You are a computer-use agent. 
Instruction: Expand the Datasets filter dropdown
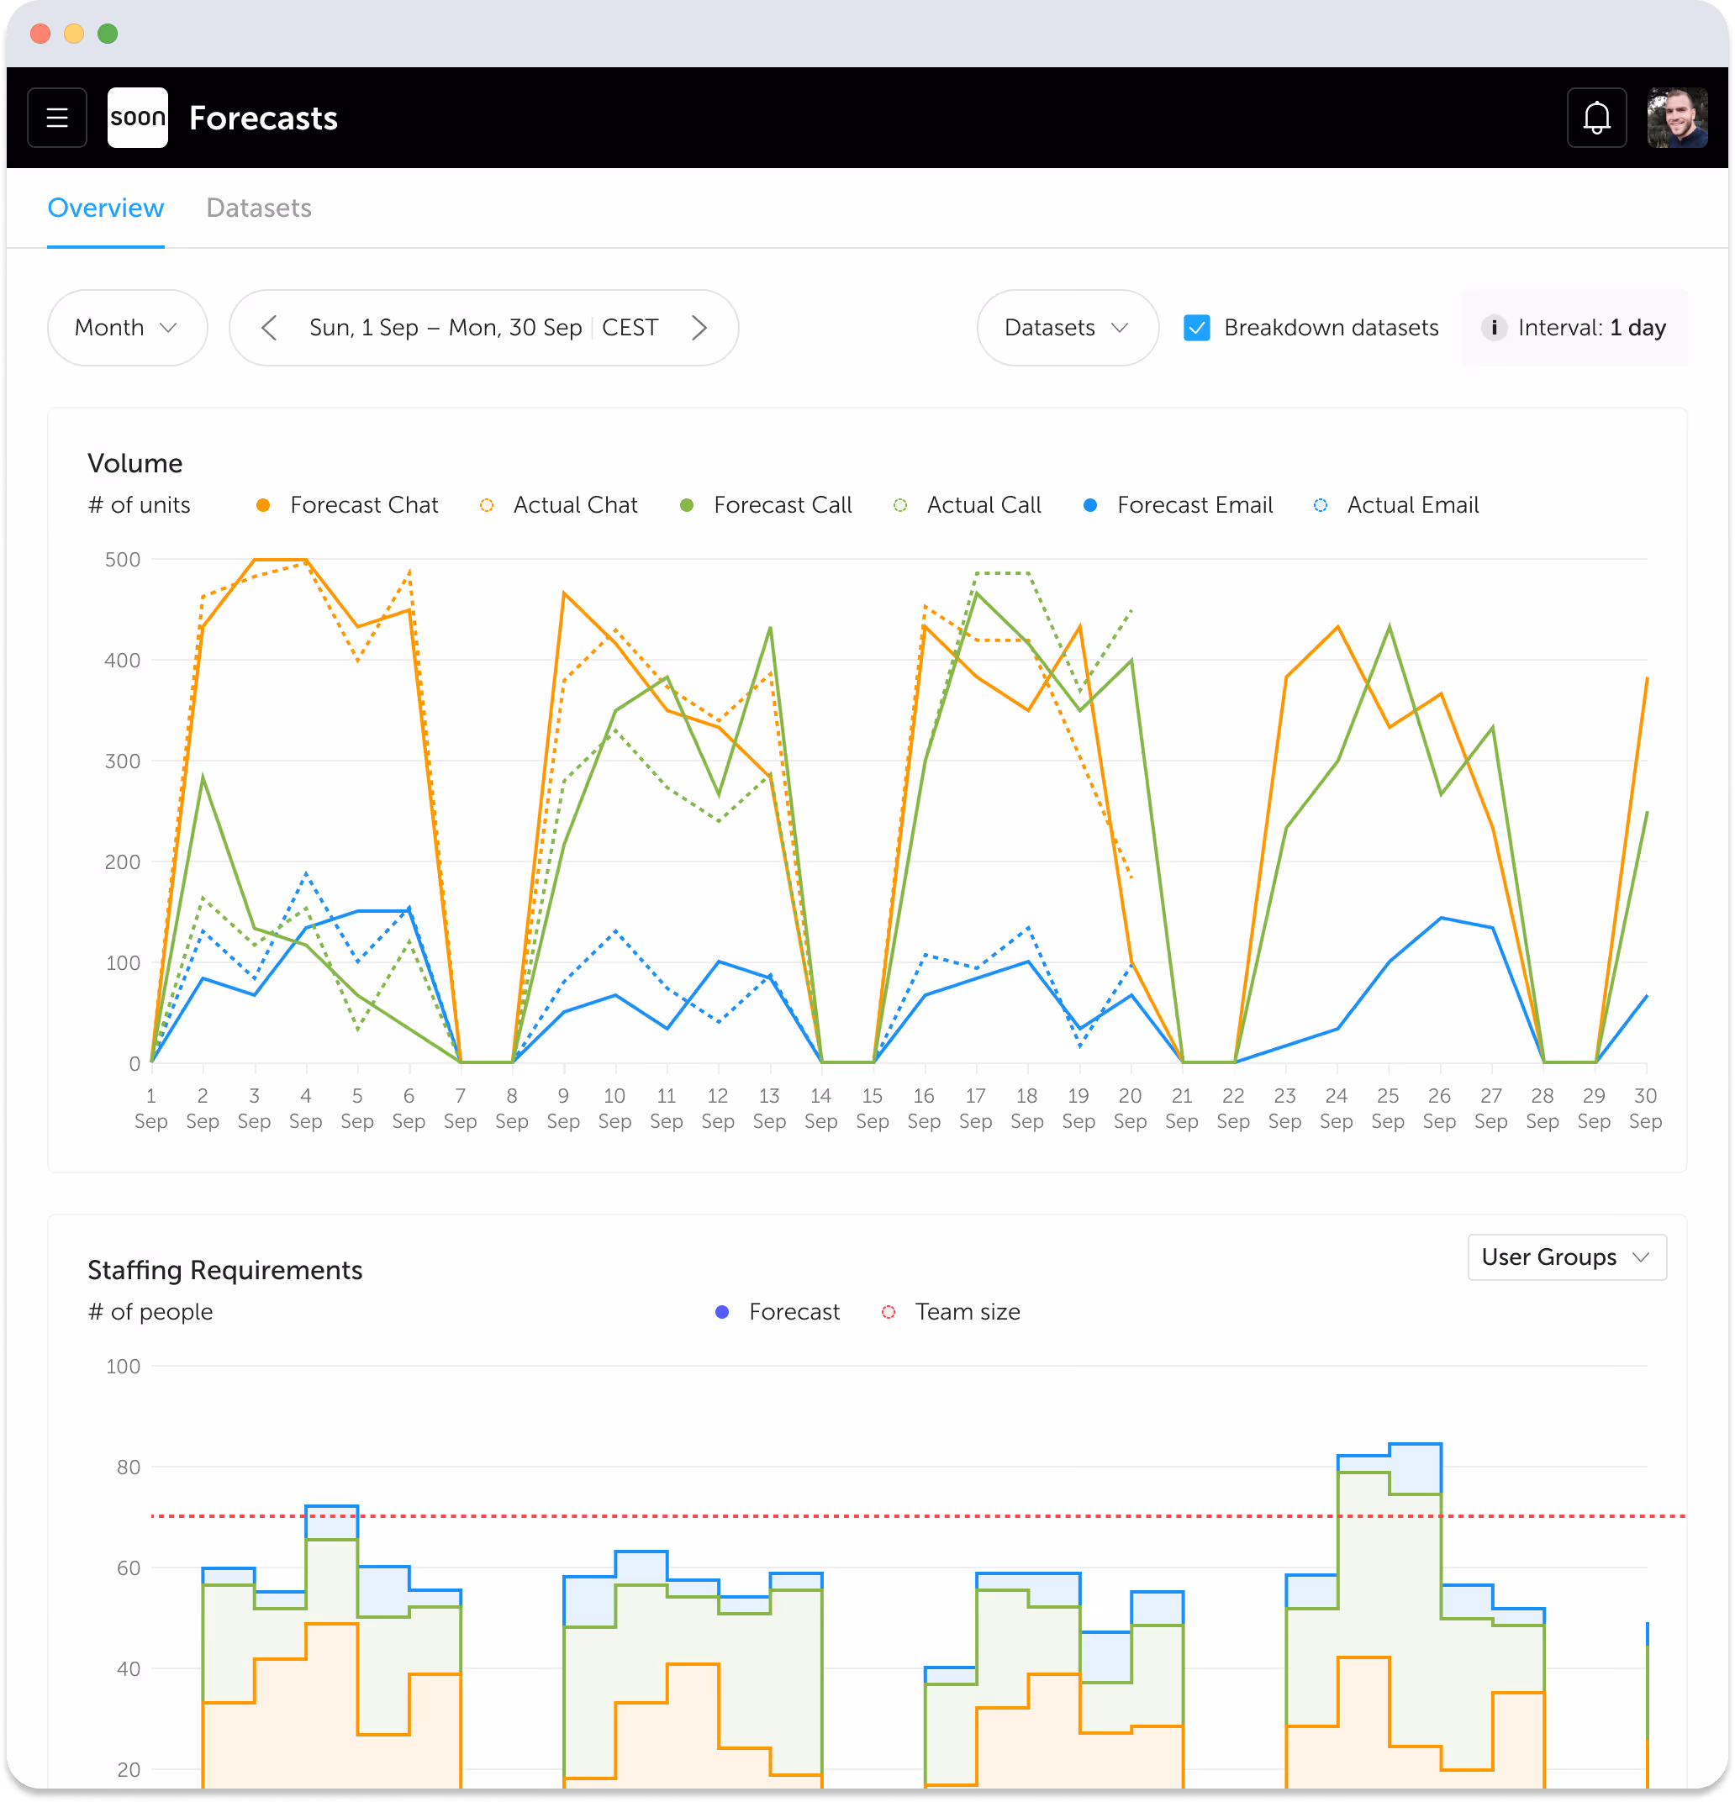coord(1067,327)
